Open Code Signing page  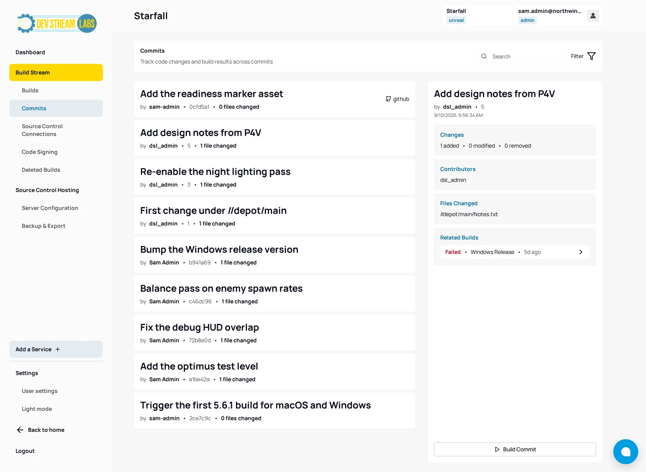pos(40,152)
